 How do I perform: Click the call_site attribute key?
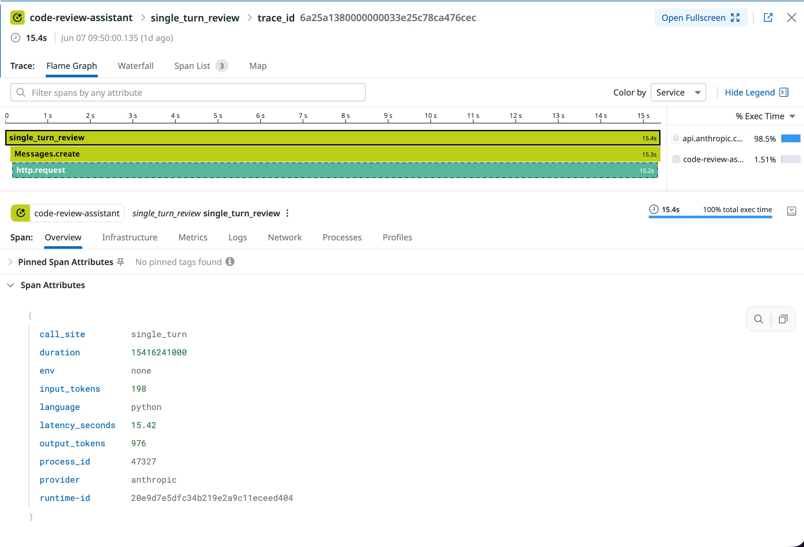coord(62,334)
